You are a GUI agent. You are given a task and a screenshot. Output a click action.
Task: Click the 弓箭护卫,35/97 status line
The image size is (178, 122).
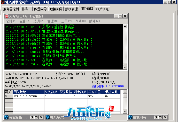point(17,82)
